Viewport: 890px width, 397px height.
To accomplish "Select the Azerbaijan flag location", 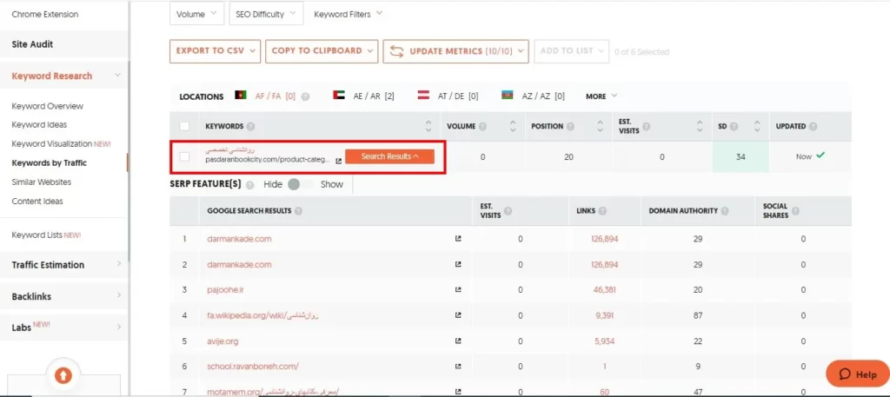I will tap(508, 96).
